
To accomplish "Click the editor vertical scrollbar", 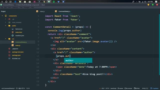I will 159,45.
